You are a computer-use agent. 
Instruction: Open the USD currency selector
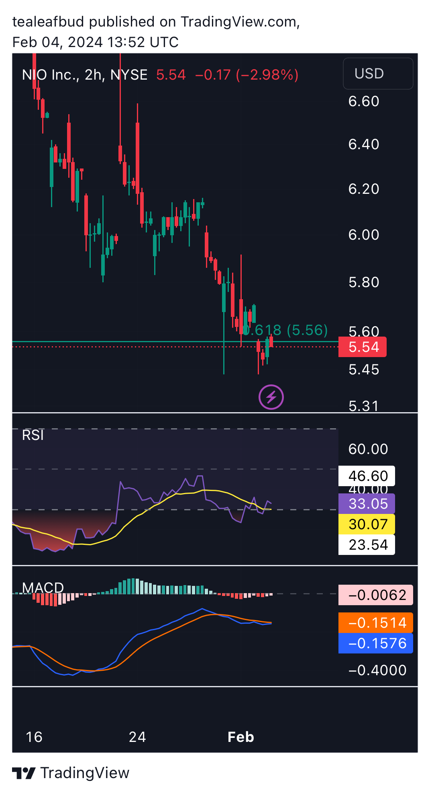[x=378, y=74]
